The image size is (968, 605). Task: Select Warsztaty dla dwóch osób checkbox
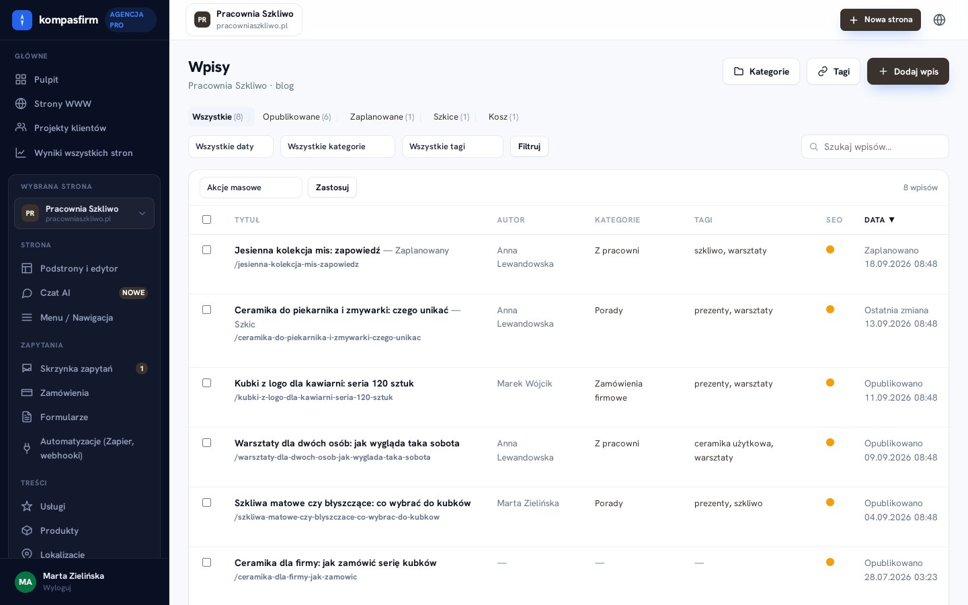206,442
